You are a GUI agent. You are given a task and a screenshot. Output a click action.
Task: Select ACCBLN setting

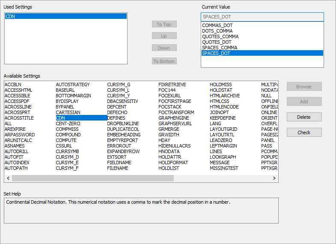coord(13,84)
